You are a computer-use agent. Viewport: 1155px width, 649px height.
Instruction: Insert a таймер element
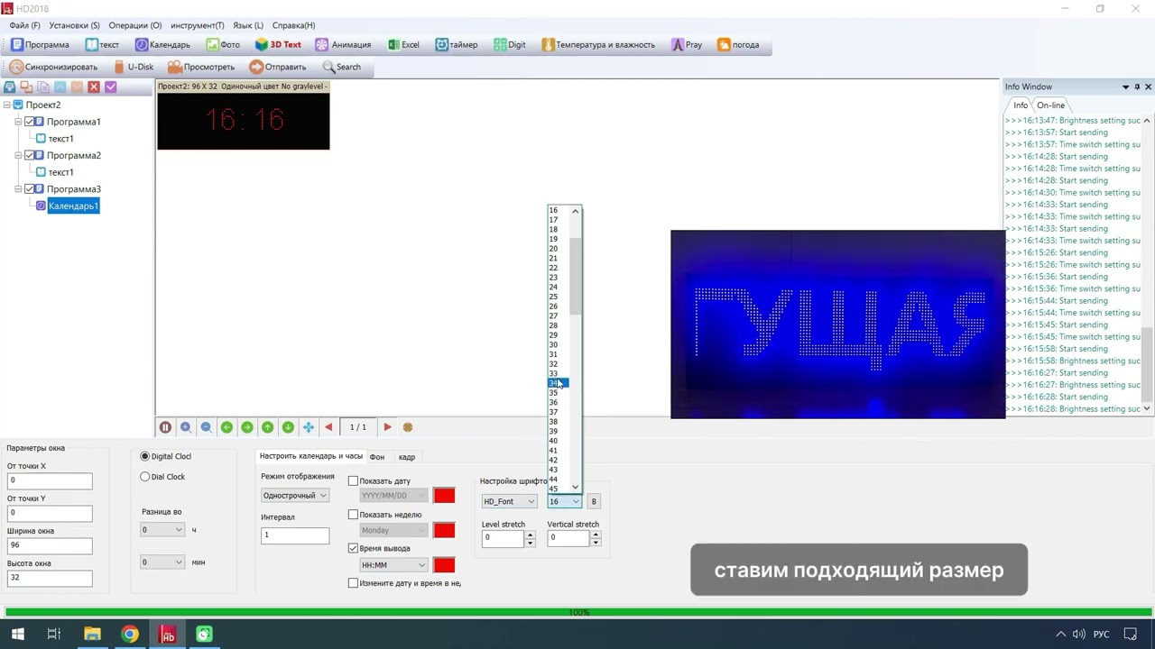click(457, 44)
